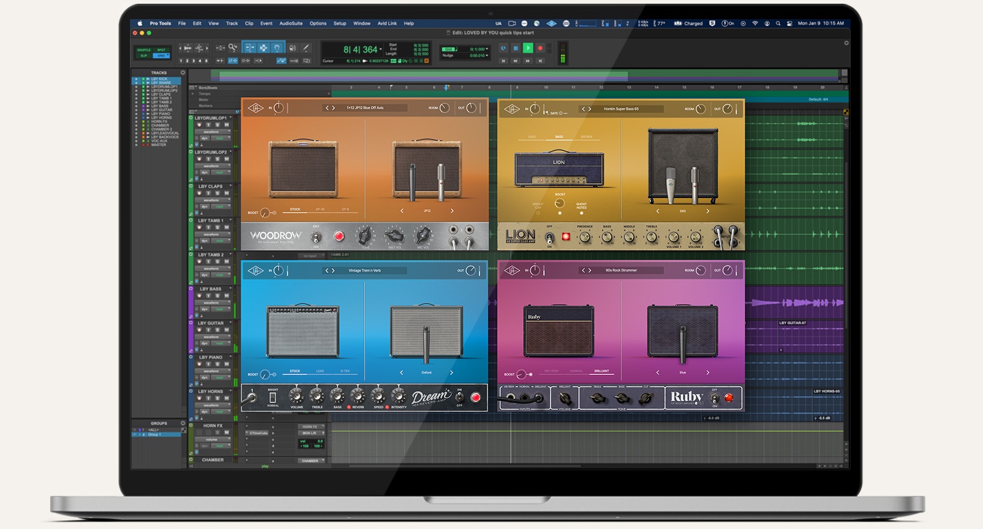Select the Scrubber speaker tool
This screenshot has height=529, width=983.
(x=292, y=48)
